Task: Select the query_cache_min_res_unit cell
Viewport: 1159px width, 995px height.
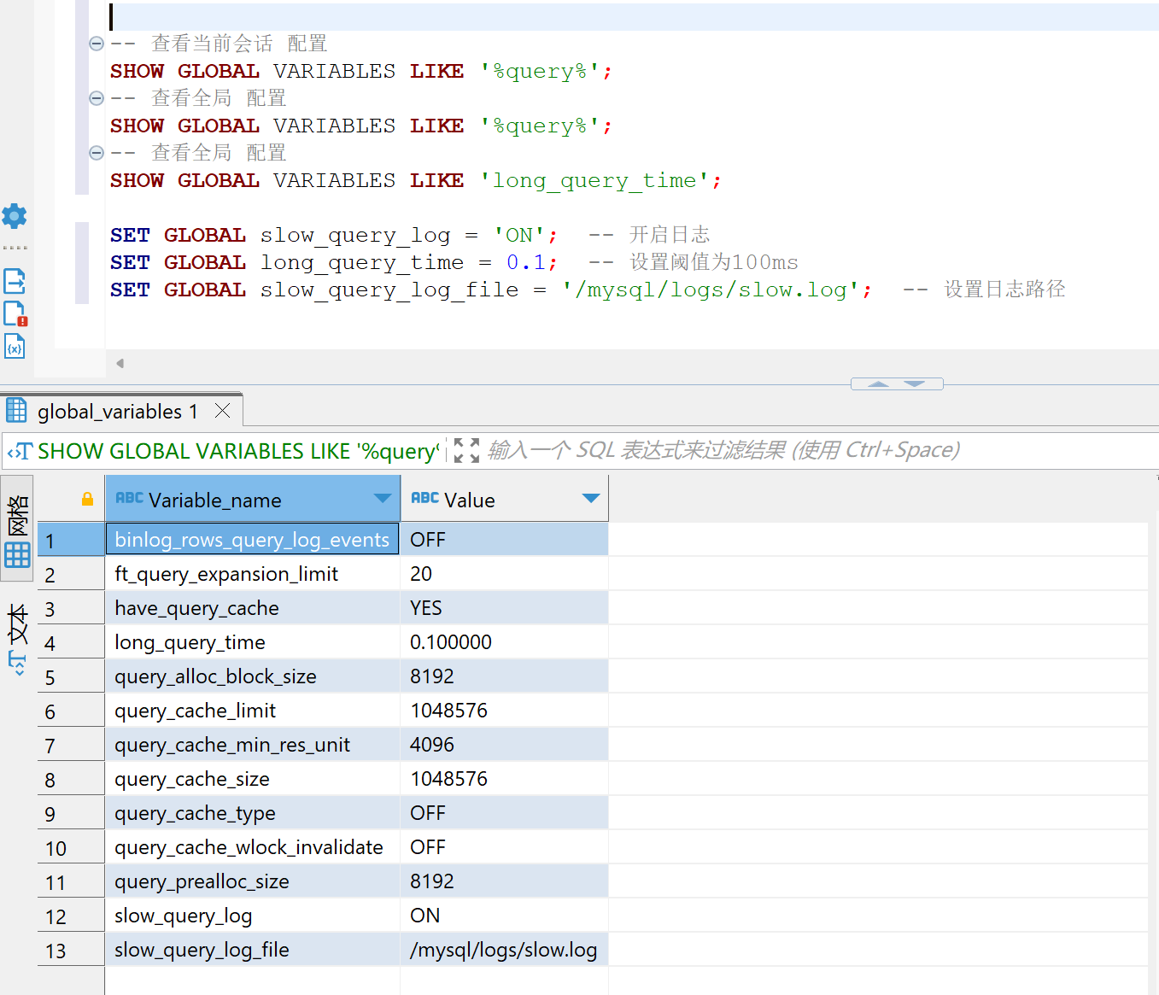Action: click(252, 744)
